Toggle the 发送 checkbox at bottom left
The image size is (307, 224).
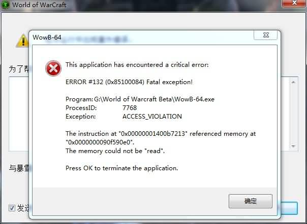coord(12,208)
